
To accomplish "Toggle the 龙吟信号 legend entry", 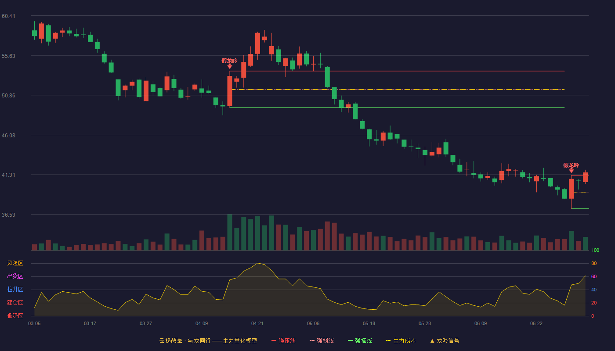I will pyautogui.click(x=445, y=340).
